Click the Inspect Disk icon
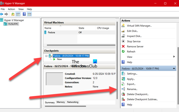The height and width of the screenshot is (112, 179). point(123,36)
